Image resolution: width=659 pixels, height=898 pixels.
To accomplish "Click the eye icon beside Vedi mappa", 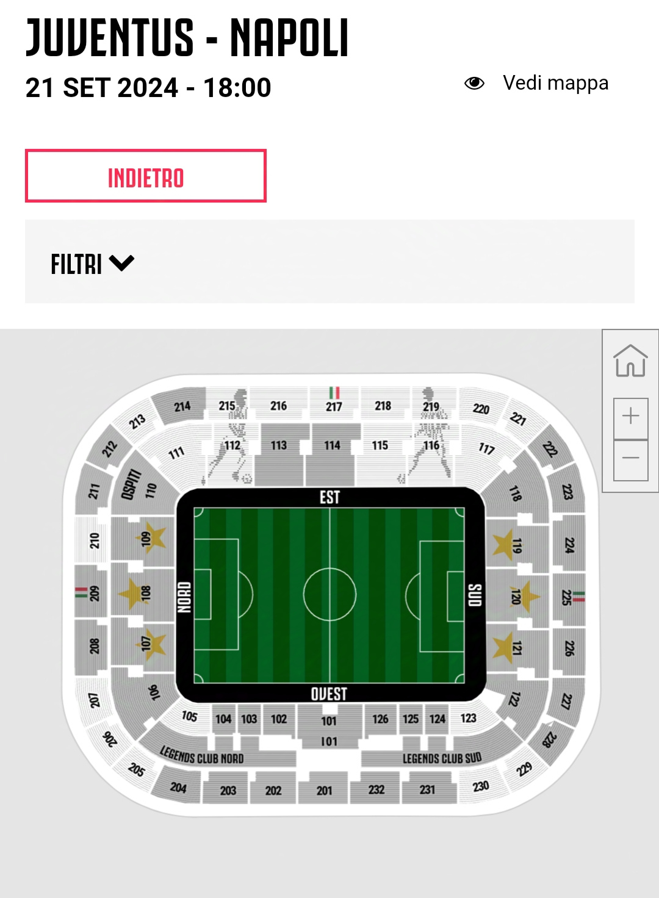I will pos(474,83).
